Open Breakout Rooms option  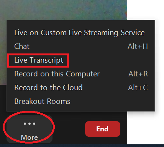click(x=42, y=102)
